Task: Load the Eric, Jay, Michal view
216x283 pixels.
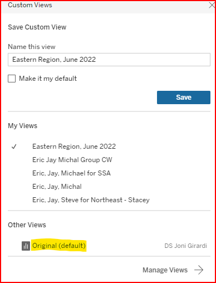Action: pyautogui.click(x=57, y=187)
